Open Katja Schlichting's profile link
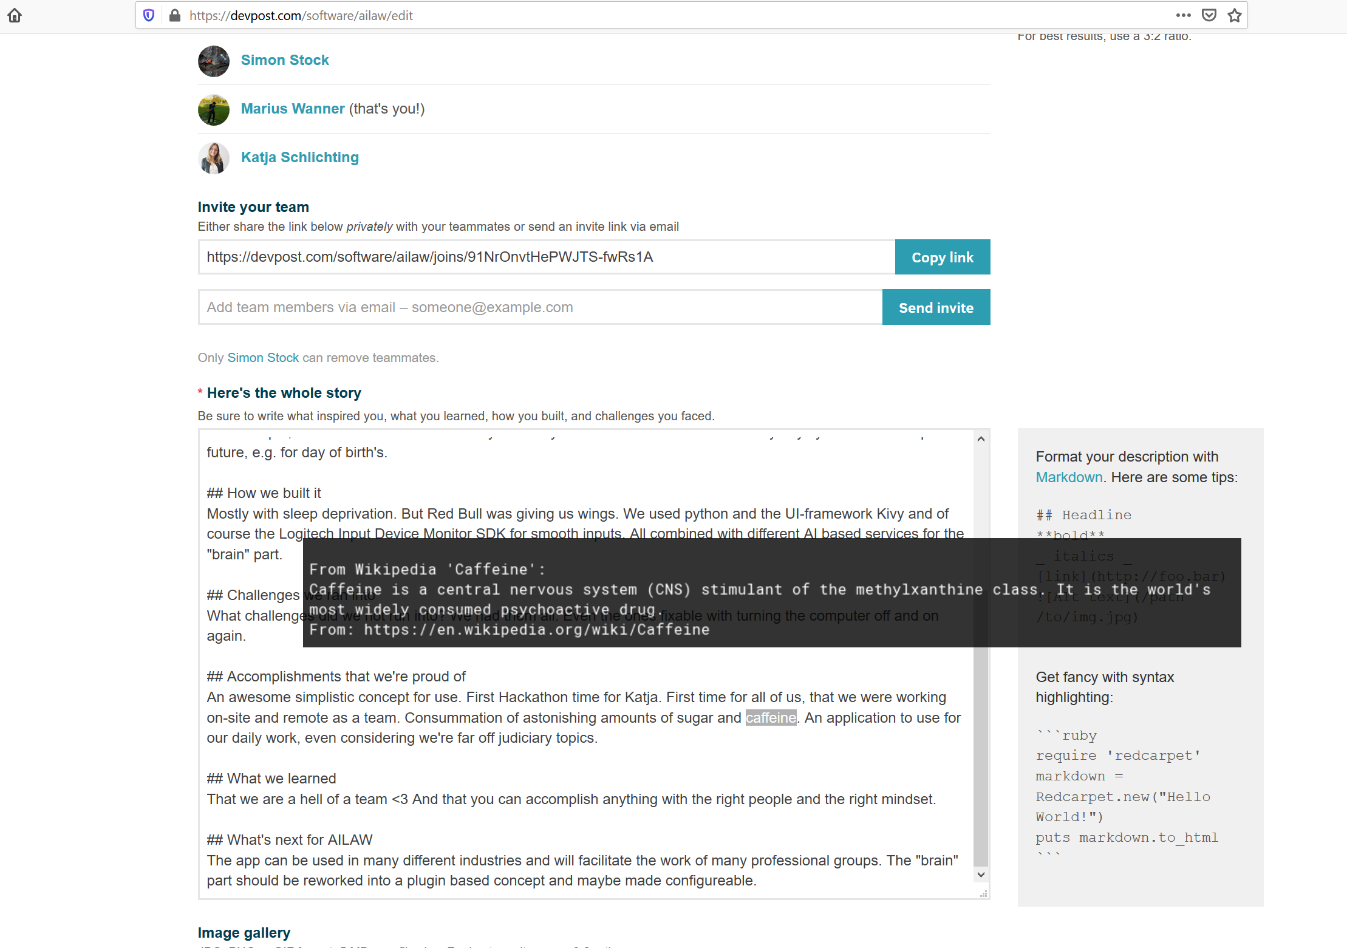Viewport: 1347px width, 948px height. coord(299,157)
